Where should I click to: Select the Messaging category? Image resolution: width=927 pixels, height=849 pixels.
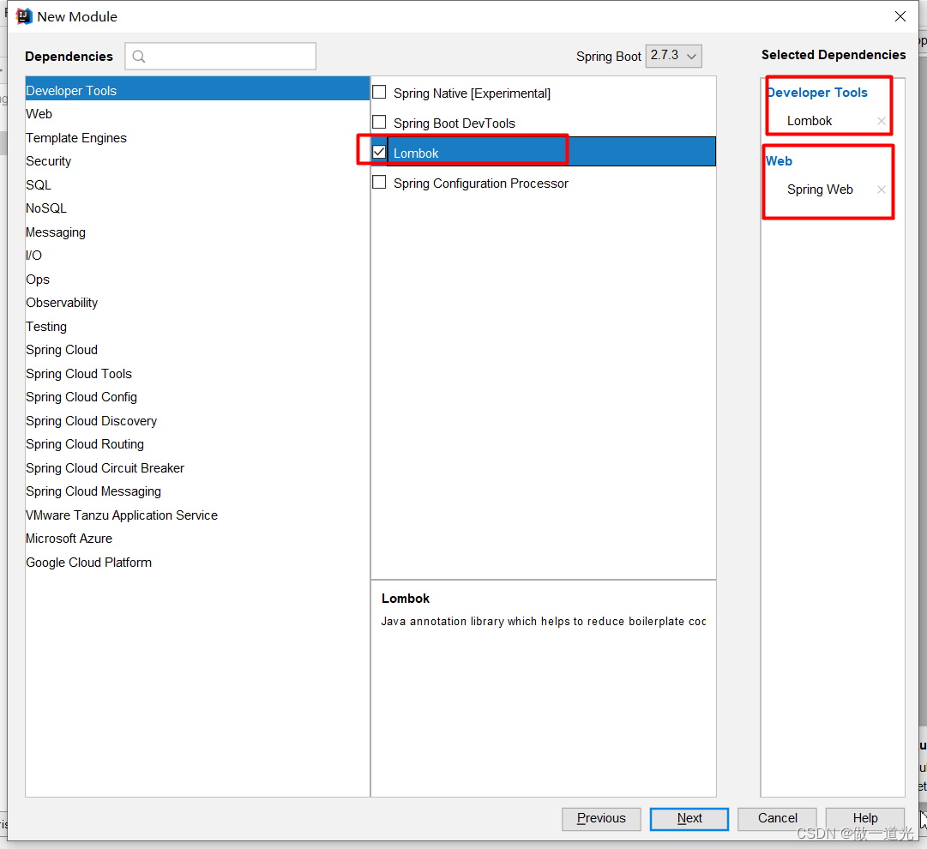55,232
